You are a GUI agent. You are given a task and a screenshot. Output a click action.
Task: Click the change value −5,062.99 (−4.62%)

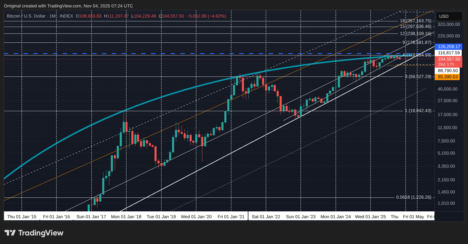point(206,16)
